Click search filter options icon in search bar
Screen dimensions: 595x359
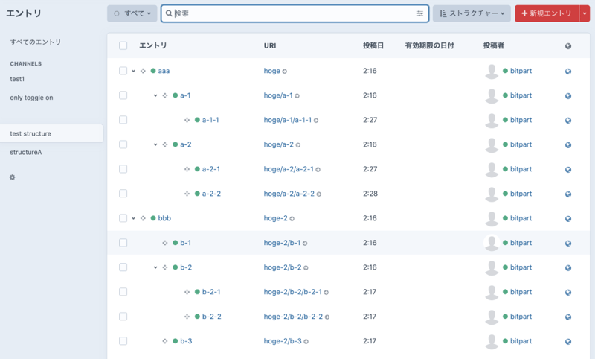click(420, 13)
